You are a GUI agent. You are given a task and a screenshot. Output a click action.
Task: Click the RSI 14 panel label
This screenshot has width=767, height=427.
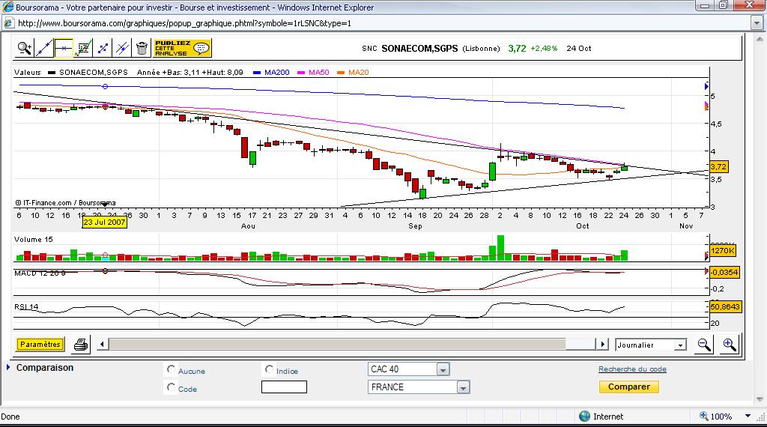click(26, 306)
